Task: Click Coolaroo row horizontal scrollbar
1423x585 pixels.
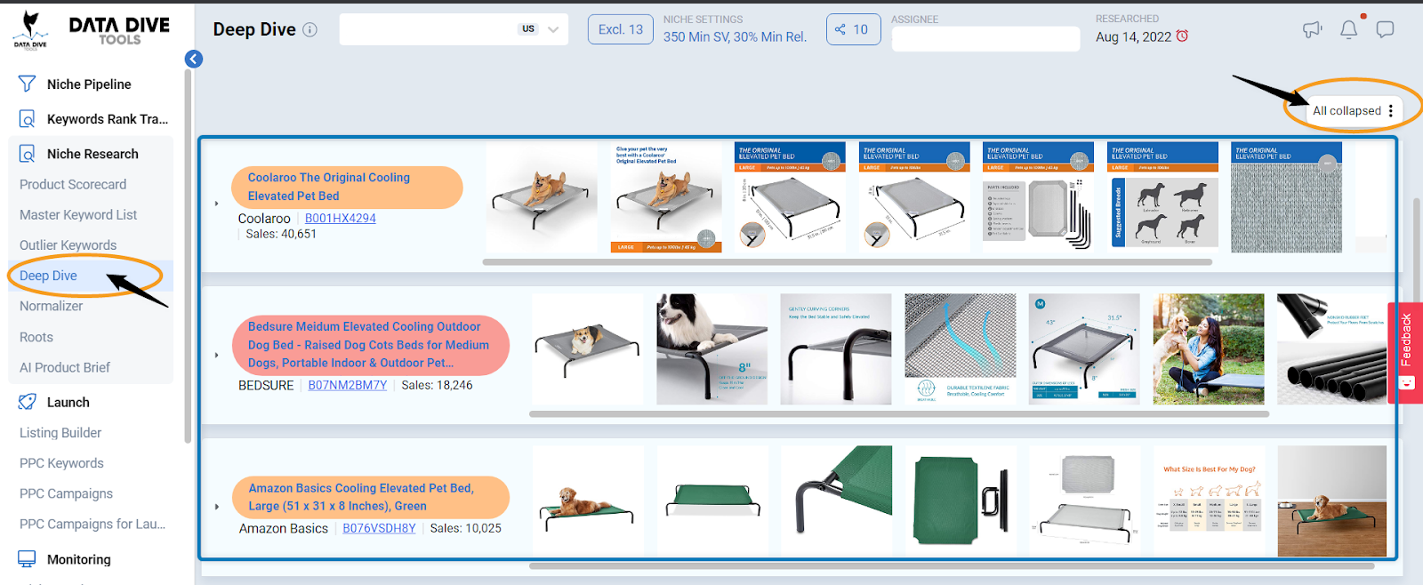Action: [847, 262]
